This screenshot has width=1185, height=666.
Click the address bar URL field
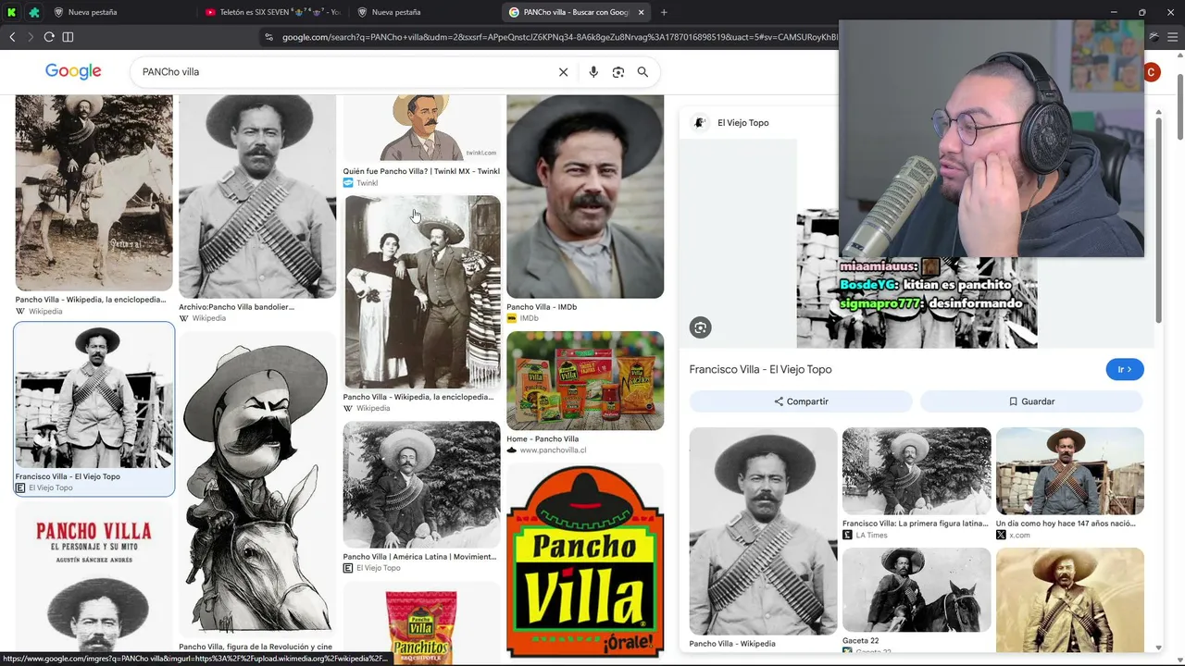[x=559, y=37]
